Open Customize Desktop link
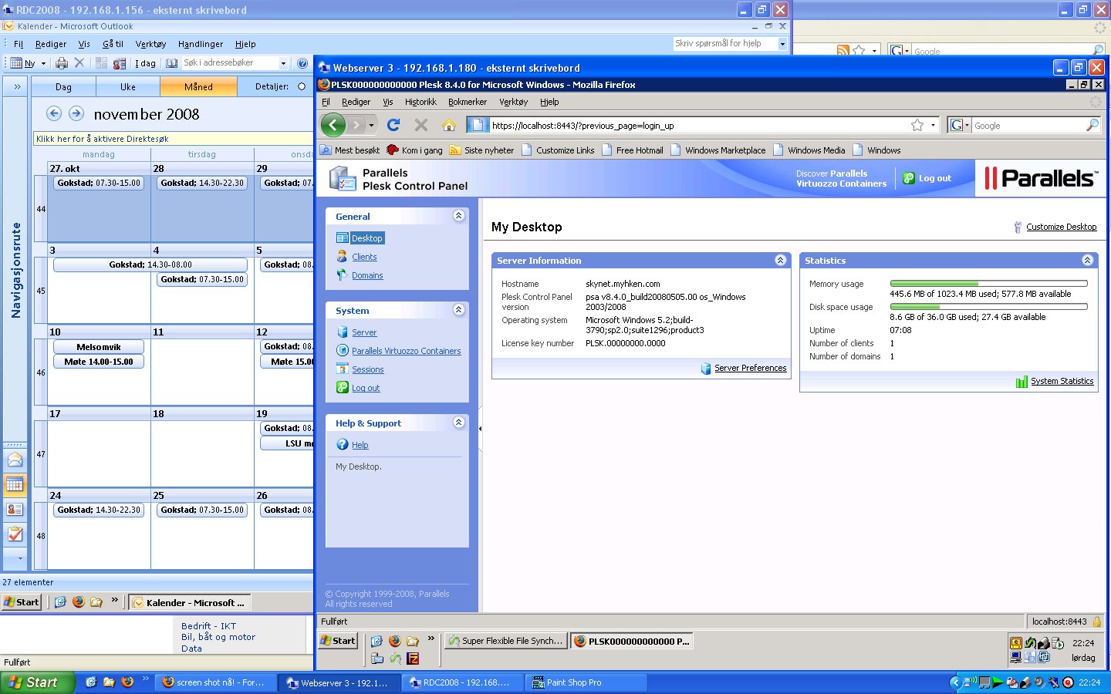The width and height of the screenshot is (1111, 694). 1061,227
